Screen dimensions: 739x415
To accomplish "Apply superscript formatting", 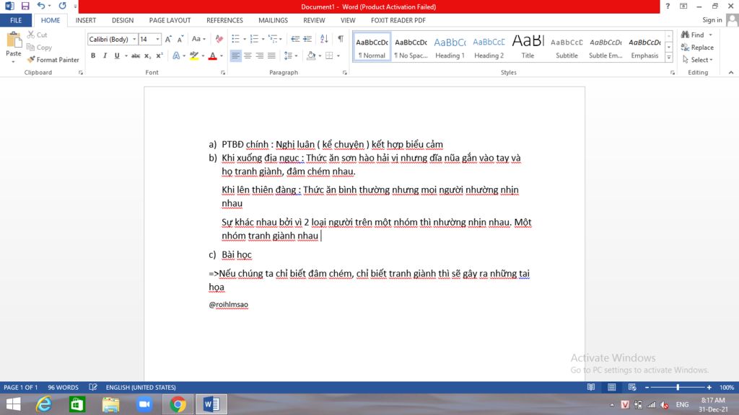I will 159,55.
